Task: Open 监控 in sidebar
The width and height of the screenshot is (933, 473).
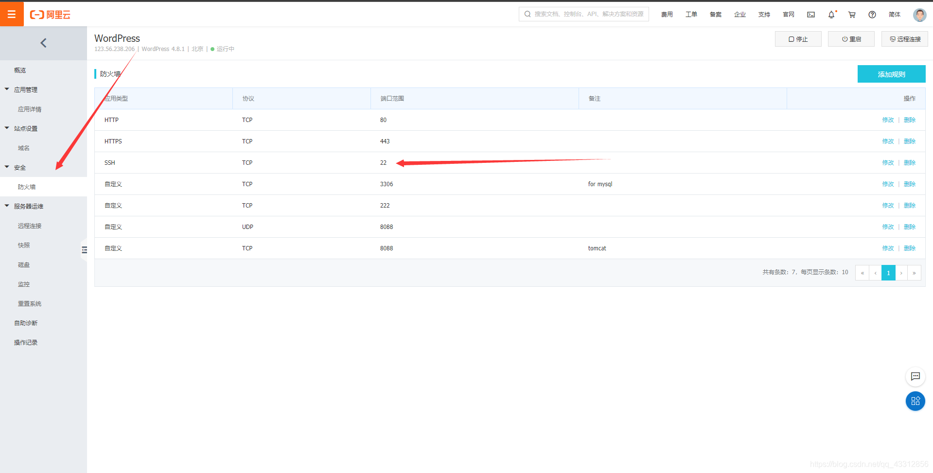Action: coord(24,284)
